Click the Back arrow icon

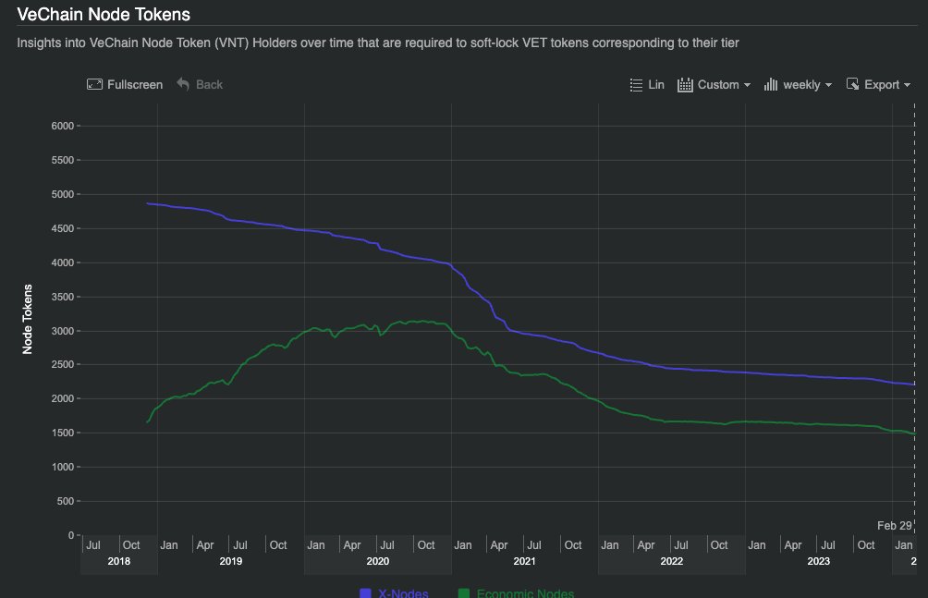(x=183, y=85)
